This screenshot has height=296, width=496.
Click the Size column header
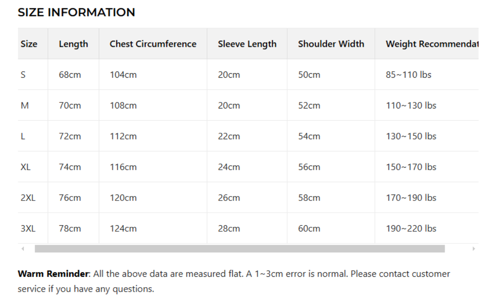coord(29,44)
